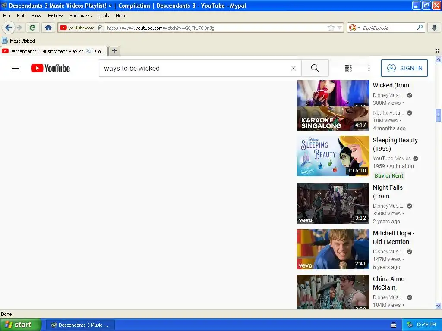This screenshot has width=442, height=331.
Task: Open the YouTube hamburger guide menu
Action: coord(16,68)
